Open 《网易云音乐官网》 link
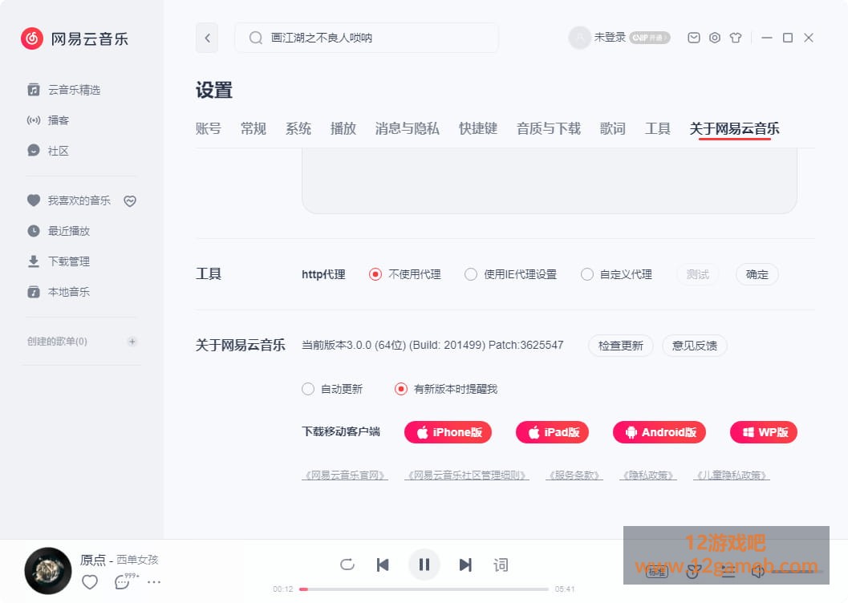848x603 pixels. coord(345,476)
